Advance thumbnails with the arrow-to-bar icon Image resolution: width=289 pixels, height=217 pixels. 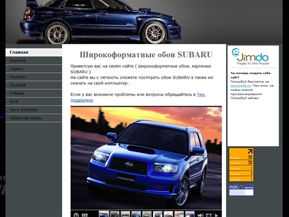tap(201, 215)
